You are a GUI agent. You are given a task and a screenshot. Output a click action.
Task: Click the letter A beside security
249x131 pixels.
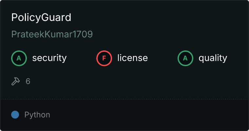(19, 58)
